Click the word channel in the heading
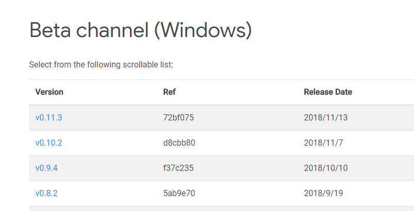The width and height of the screenshot is (414, 211). [112, 30]
